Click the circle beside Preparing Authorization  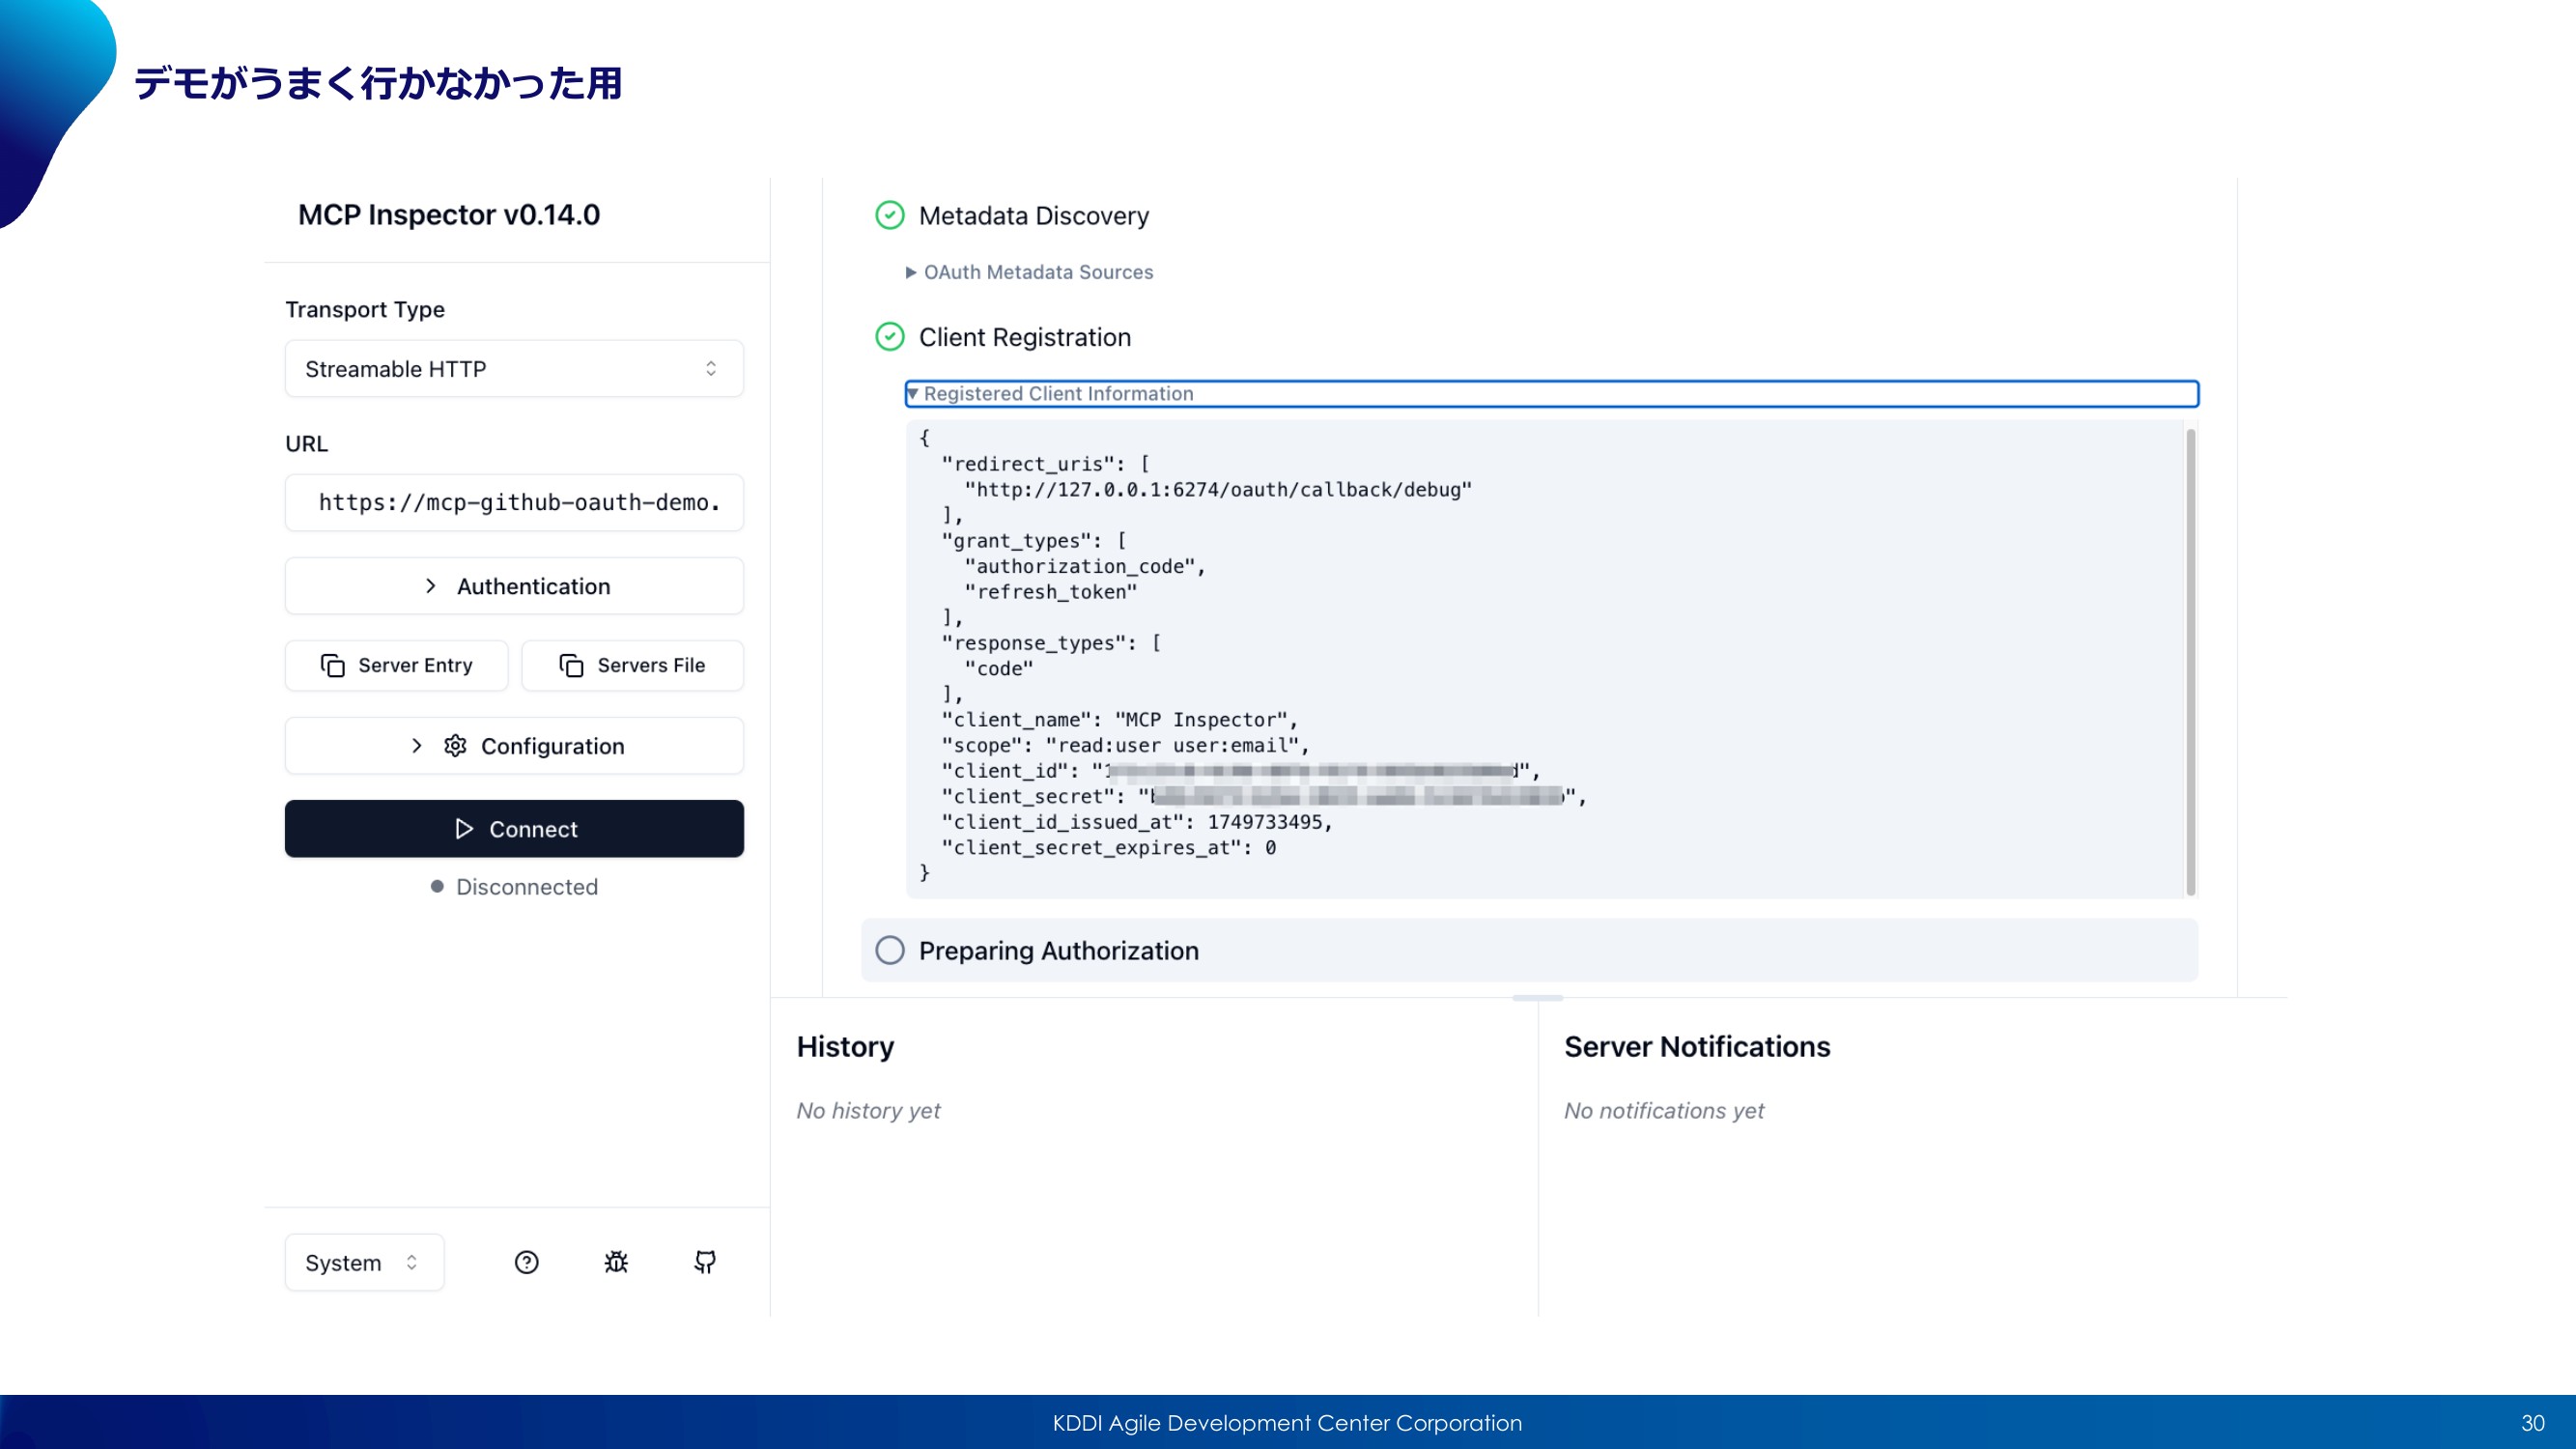point(890,950)
